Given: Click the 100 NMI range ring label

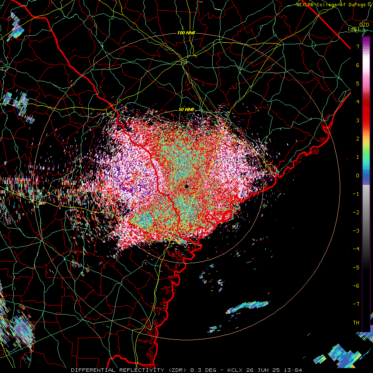Looking at the screenshot, I should pyautogui.click(x=186, y=33).
